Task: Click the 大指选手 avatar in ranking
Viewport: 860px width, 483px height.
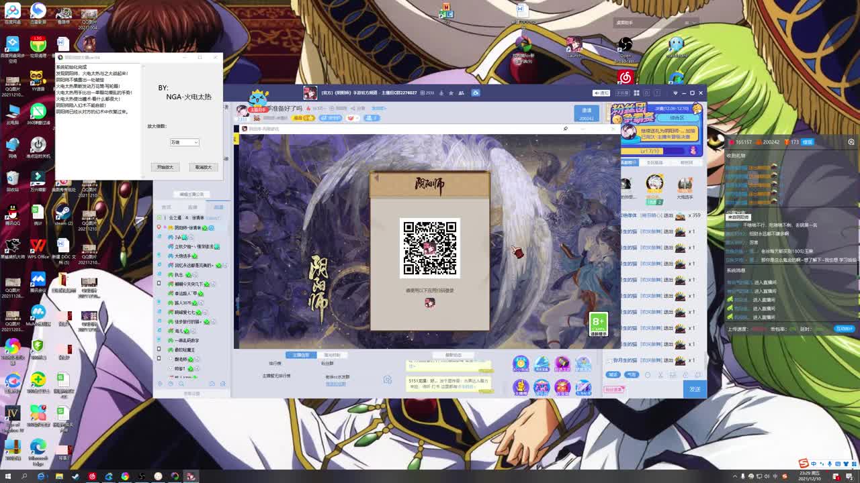Action: (685, 184)
